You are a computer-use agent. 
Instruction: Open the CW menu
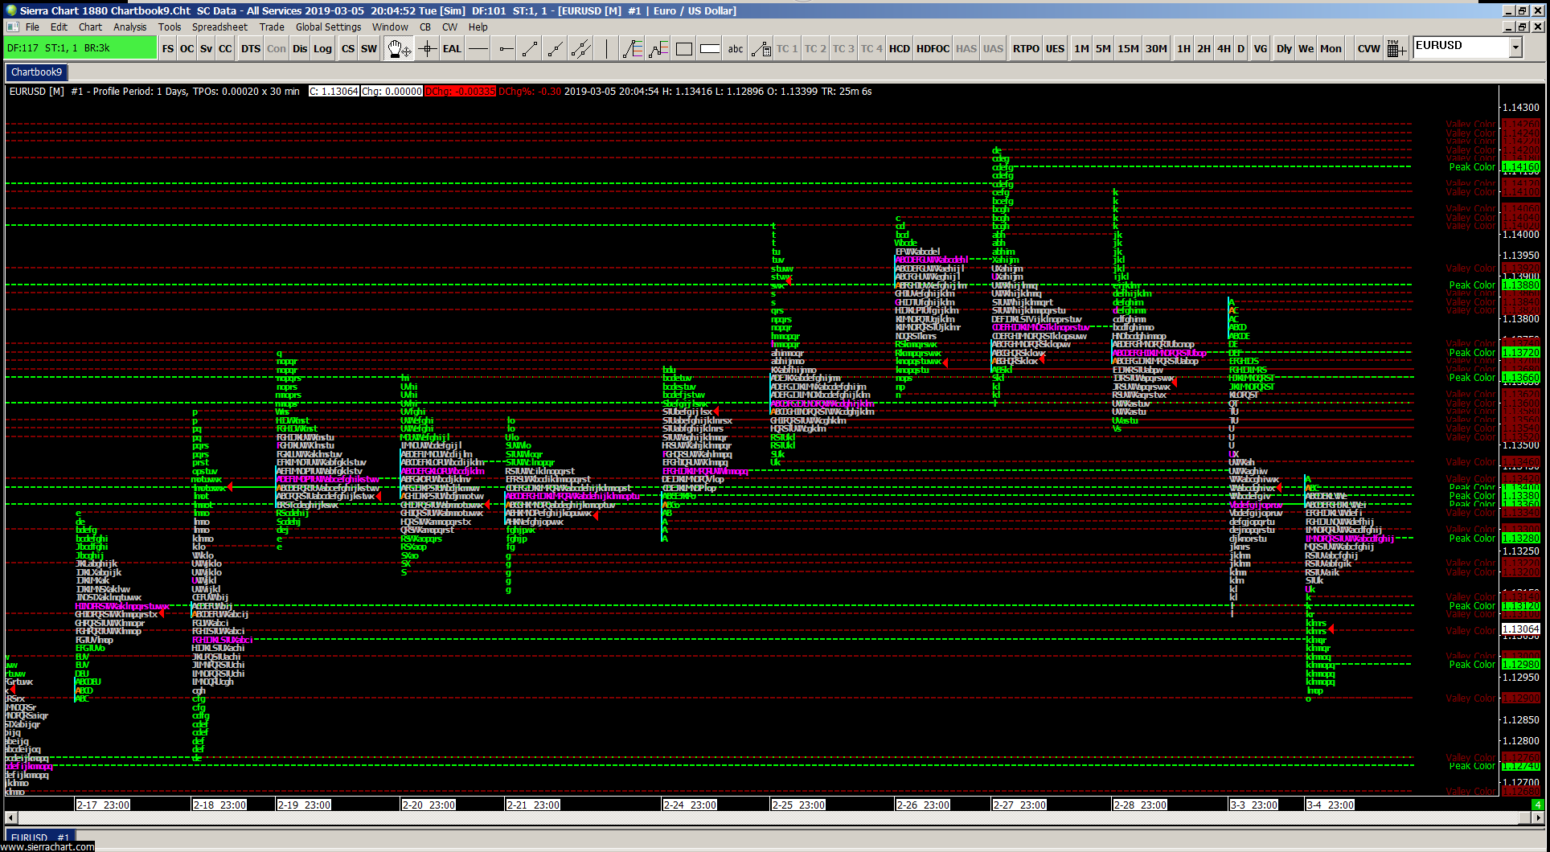point(449,27)
